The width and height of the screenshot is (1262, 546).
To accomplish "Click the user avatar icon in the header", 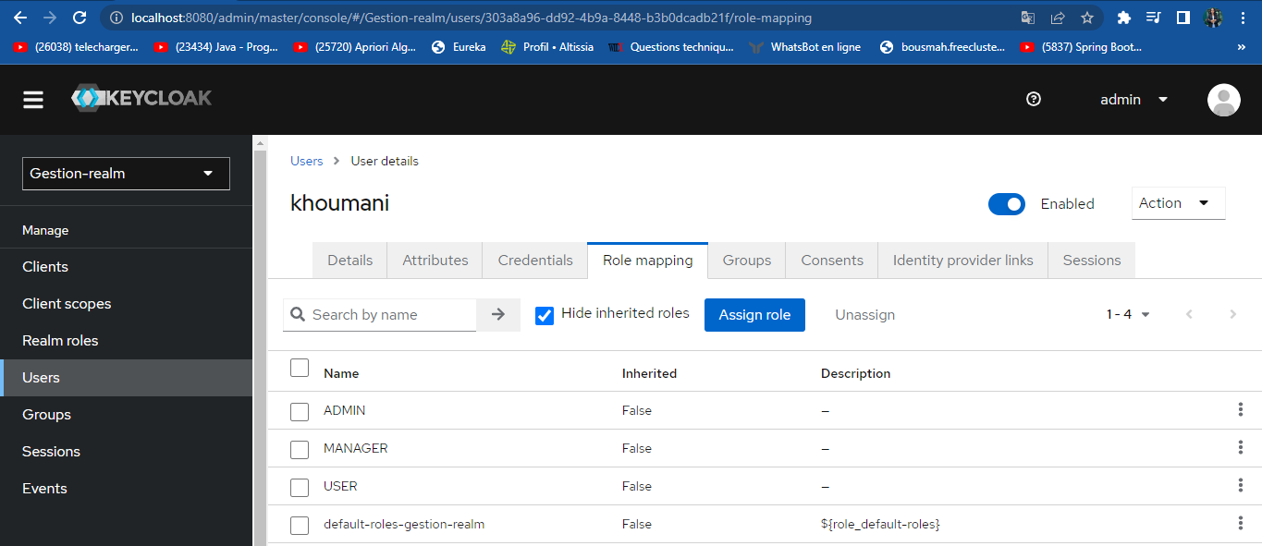I will [1223, 99].
